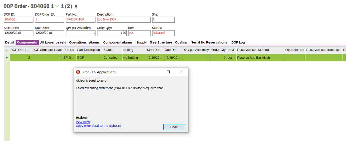Click the Due Date field in header
Image resolution: width=354 pixels, height=146 pixels.
[50, 33]
